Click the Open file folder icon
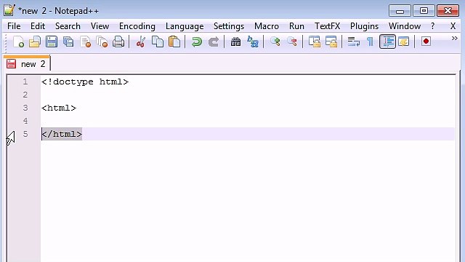The width and height of the screenshot is (465, 262). 35,41
